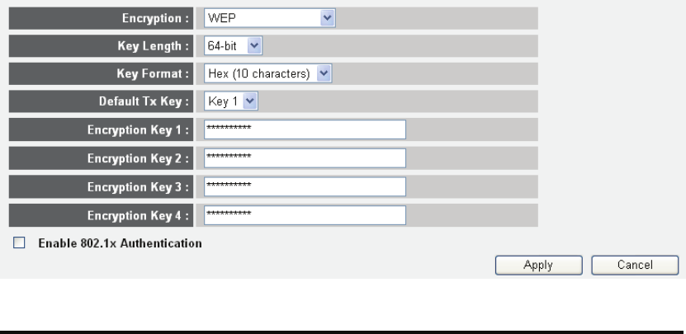This screenshot has height=334, width=686.
Task: Open the Encryption dropdown showing WEP
Action: pyautogui.click(x=269, y=16)
